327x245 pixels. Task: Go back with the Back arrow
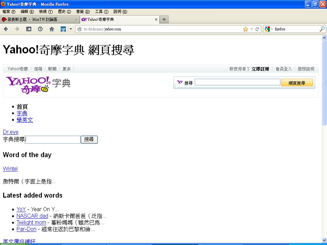point(6,29)
